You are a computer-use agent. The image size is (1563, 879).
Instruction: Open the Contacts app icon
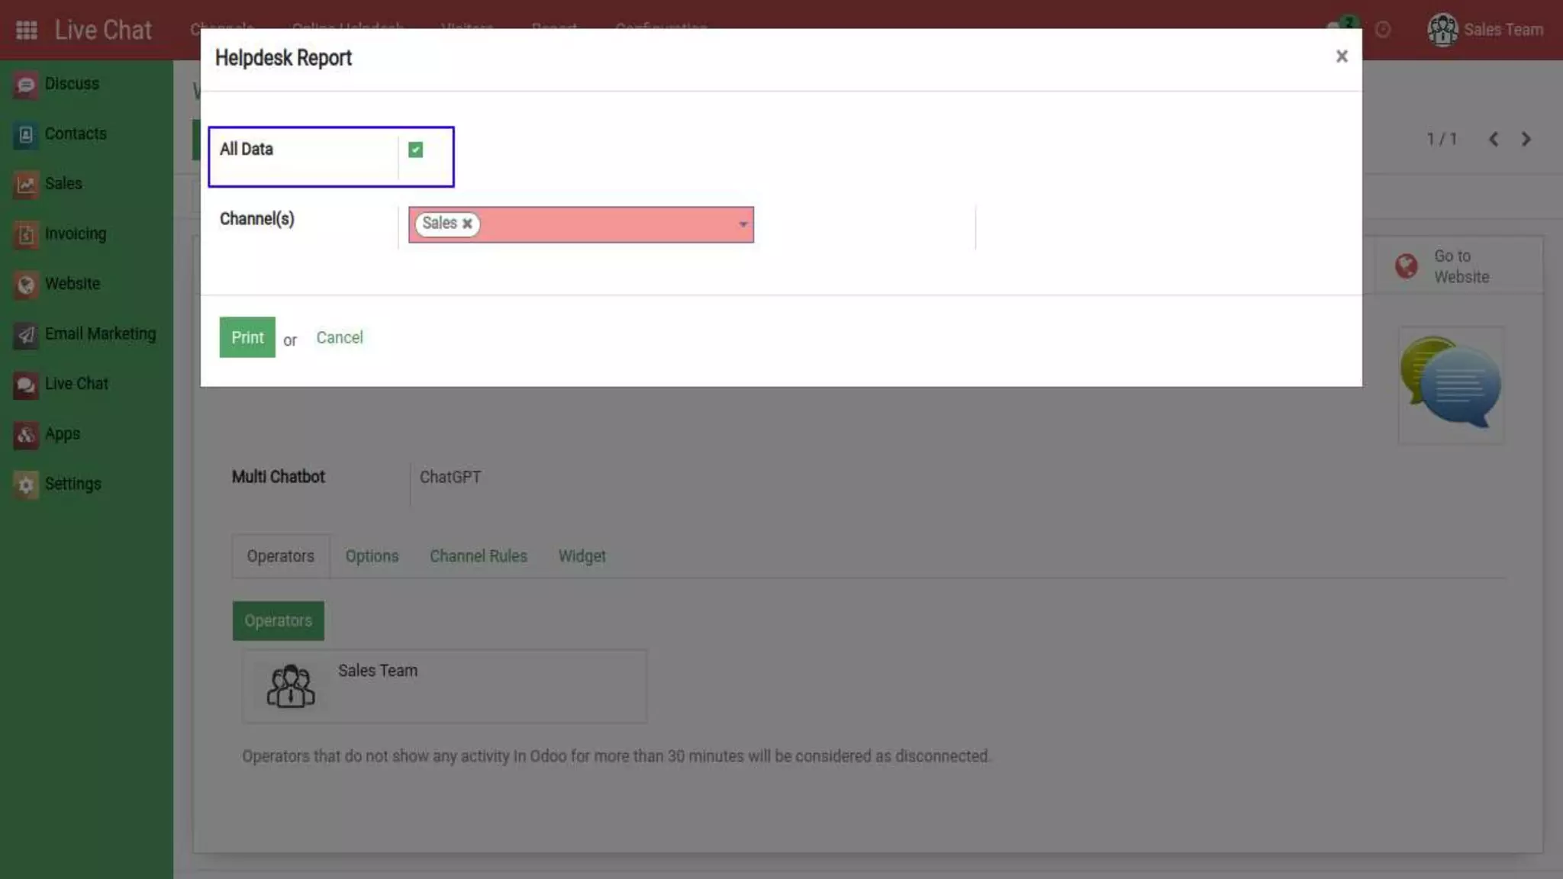(26, 135)
